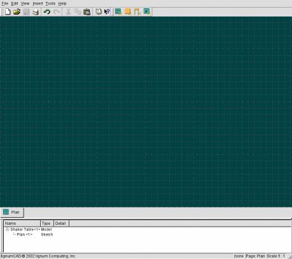
Task: Click the orange part insert icon
Action: coord(128,11)
